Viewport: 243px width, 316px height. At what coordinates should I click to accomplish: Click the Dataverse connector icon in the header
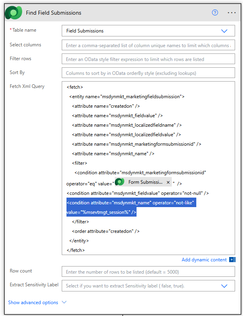pyautogui.click(x=13, y=13)
